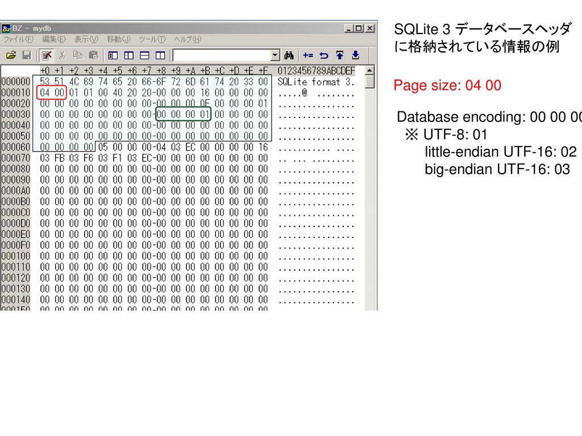
Task: Split the view vertically
Action: point(160,56)
